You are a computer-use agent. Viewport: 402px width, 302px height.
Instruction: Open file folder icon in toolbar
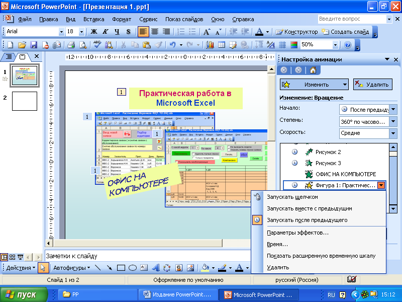click(22, 45)
